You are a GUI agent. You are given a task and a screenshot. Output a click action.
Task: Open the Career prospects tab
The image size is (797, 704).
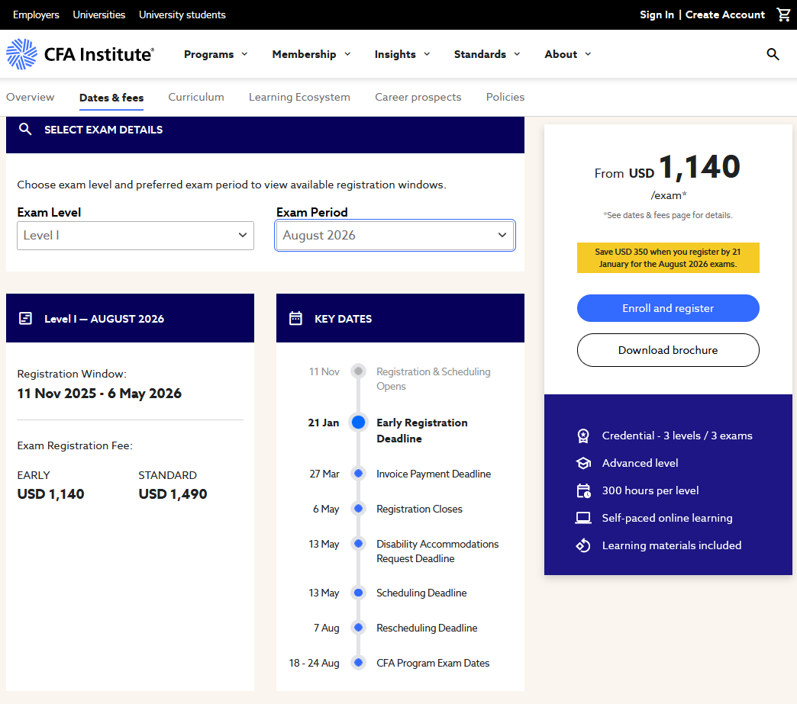click(418, 97)
